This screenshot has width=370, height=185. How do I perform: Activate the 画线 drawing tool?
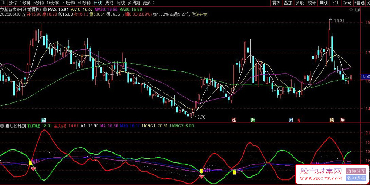click(323, 3)
